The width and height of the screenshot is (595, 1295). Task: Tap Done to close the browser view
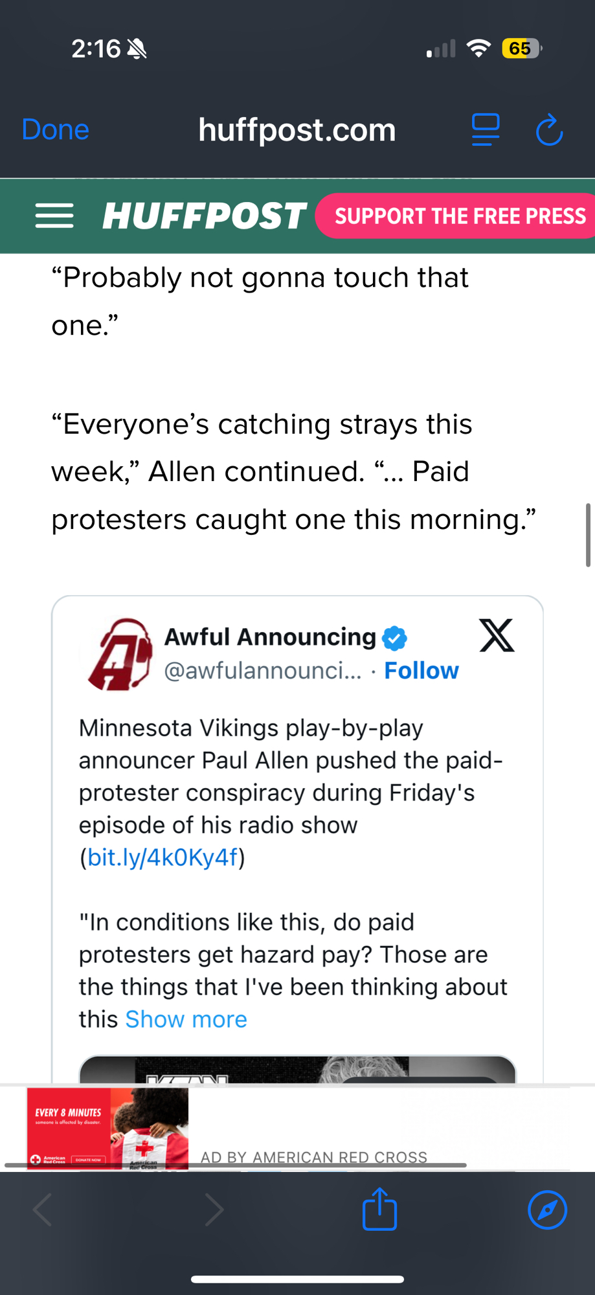coord(55,129)
